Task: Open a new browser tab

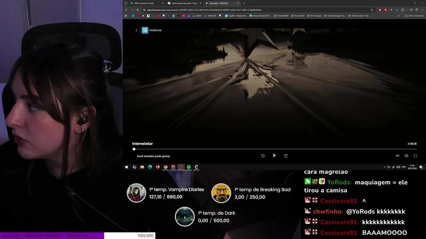Action: tap(244, 3)
